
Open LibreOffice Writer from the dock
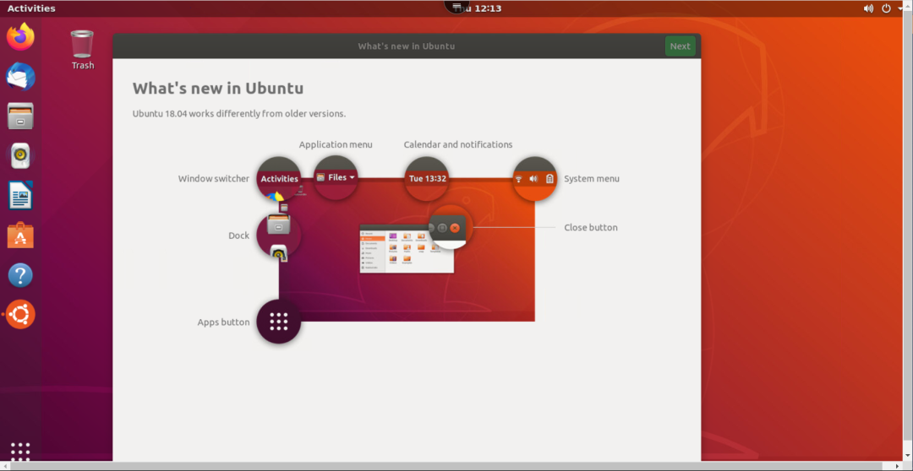point(20,195)
